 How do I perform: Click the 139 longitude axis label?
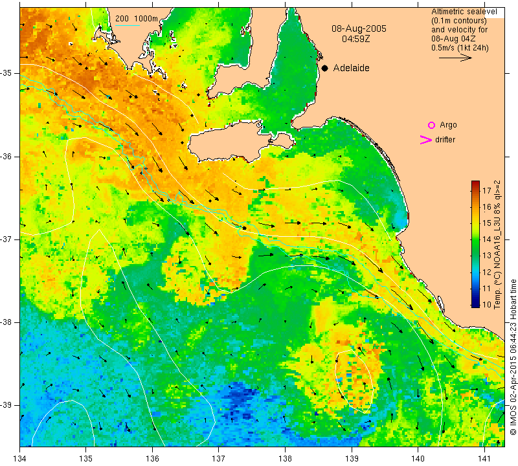(x=352, y=458)
